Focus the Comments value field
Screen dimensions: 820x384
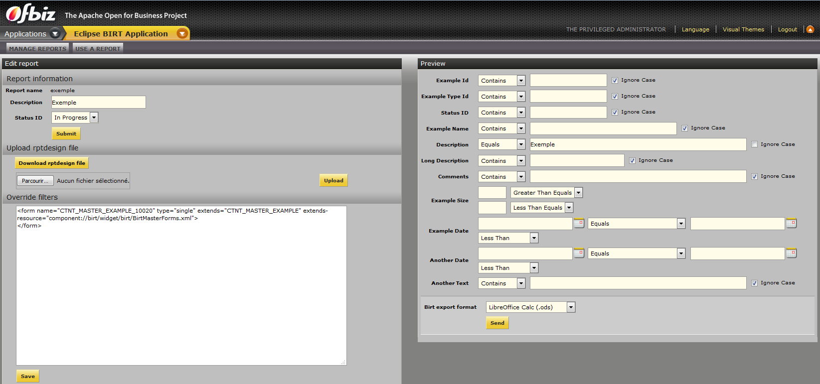(x=638, y=176)
